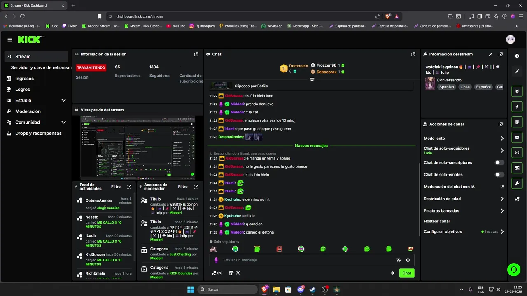
Task: Open Modo lento options
Action: click(x=464, y=139)
